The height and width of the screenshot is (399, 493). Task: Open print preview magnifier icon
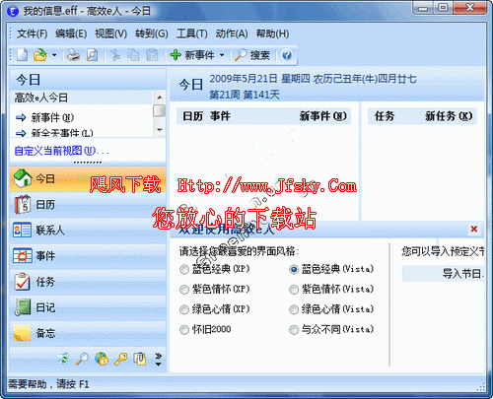[x=92, y=55]
